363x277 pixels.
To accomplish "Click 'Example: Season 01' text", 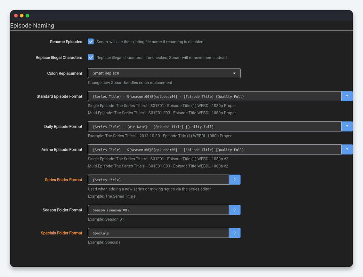I will (x=106, y=219).
